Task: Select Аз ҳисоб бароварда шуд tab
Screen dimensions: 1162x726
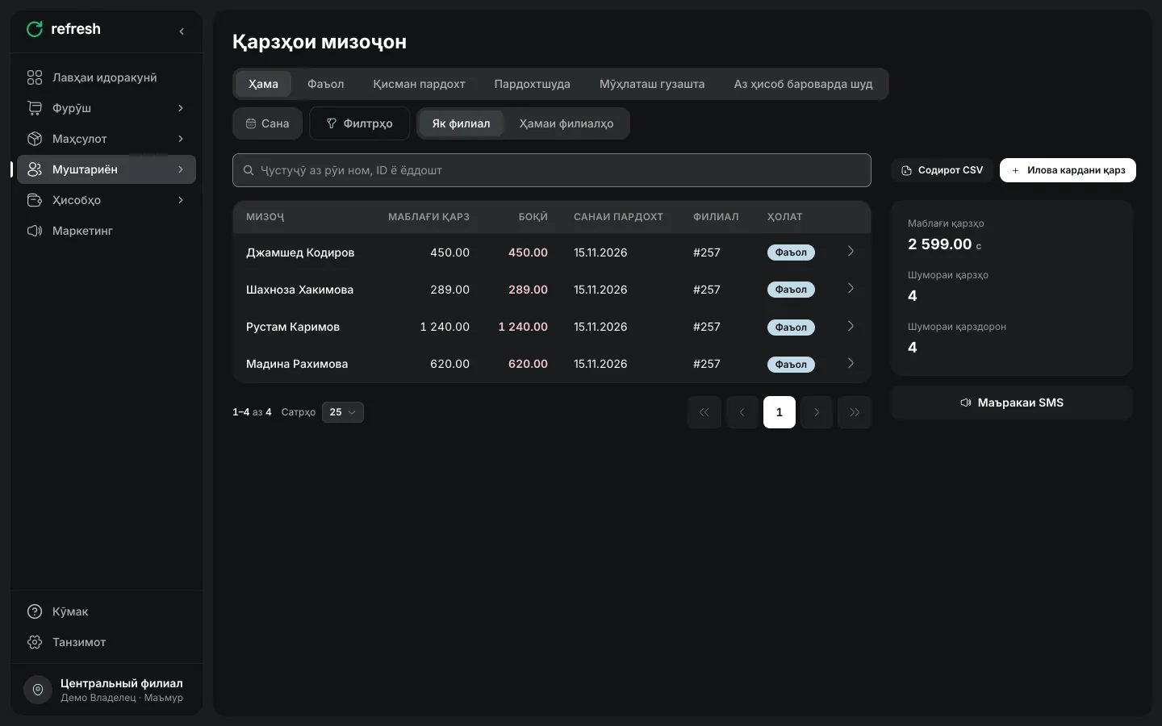Action: click(x=803, y=84)
